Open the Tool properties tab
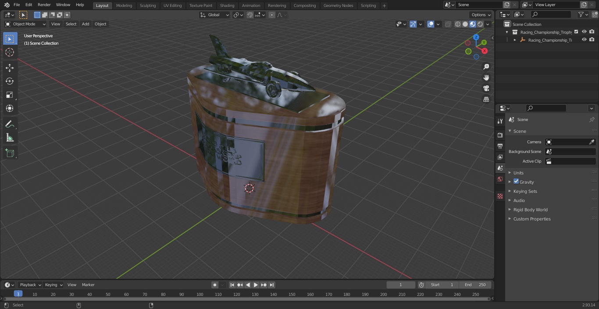Image resolution: width=599 pixels, height=309 pixels. pyautogui.click(x=500, y=121)
